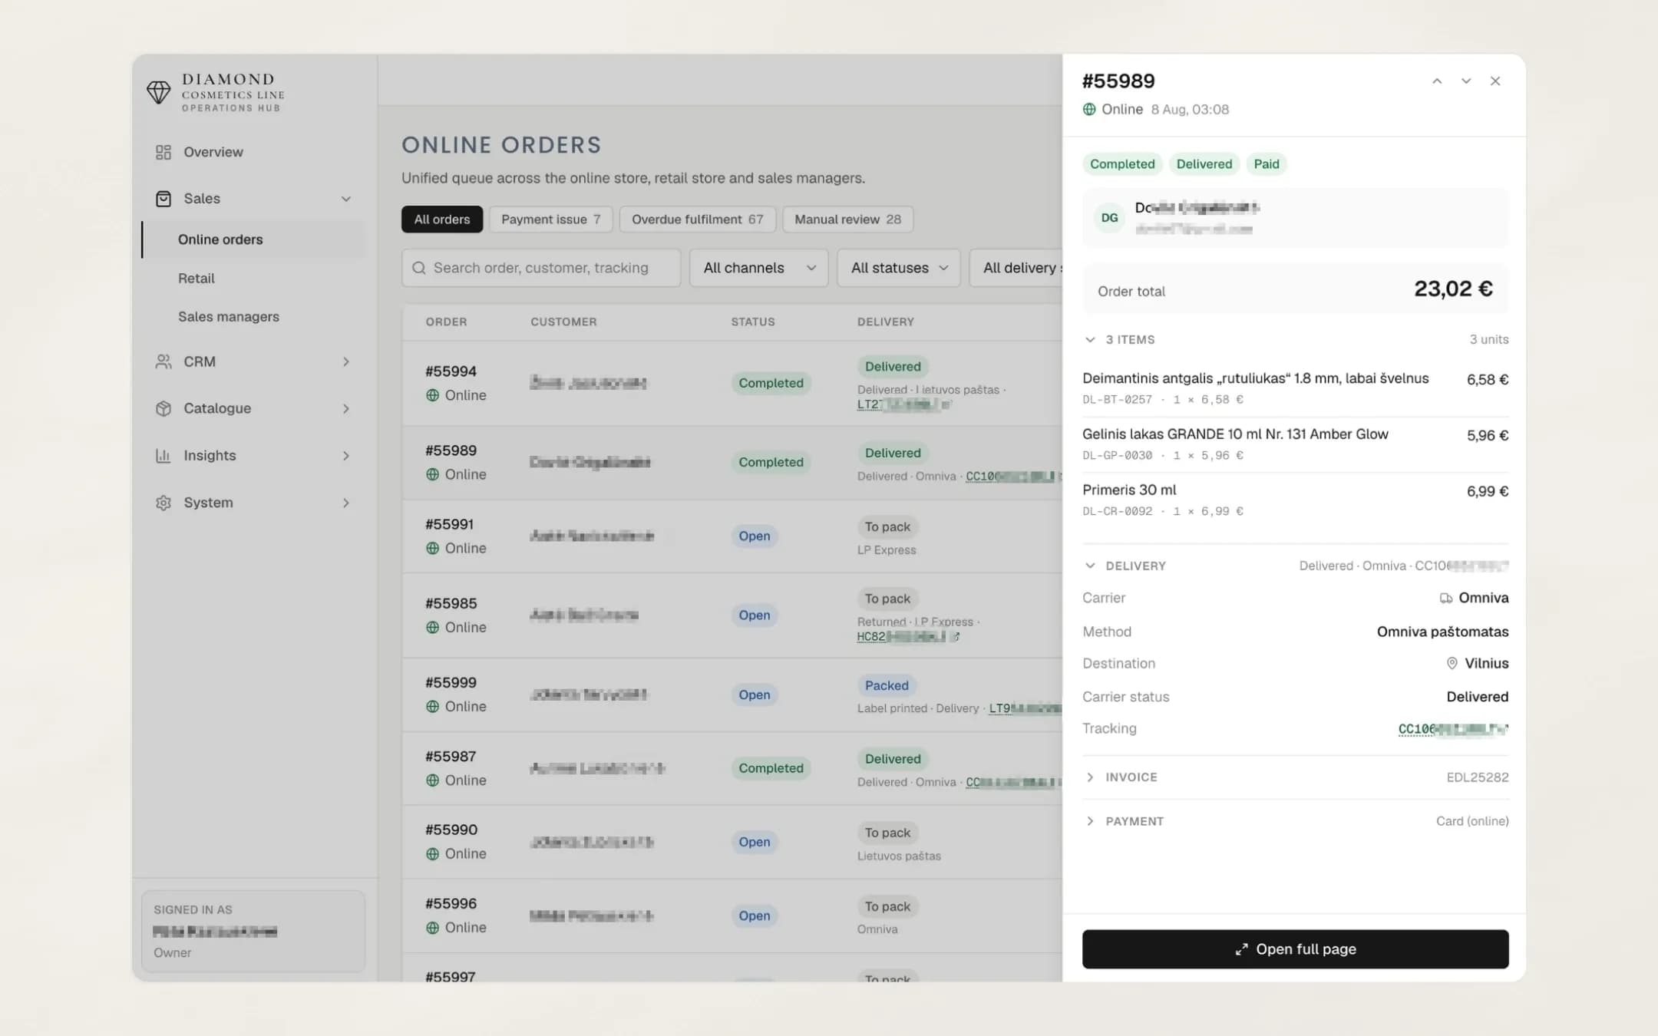
Task: Expand the Insights section chevron
Action: pos(346,456)
